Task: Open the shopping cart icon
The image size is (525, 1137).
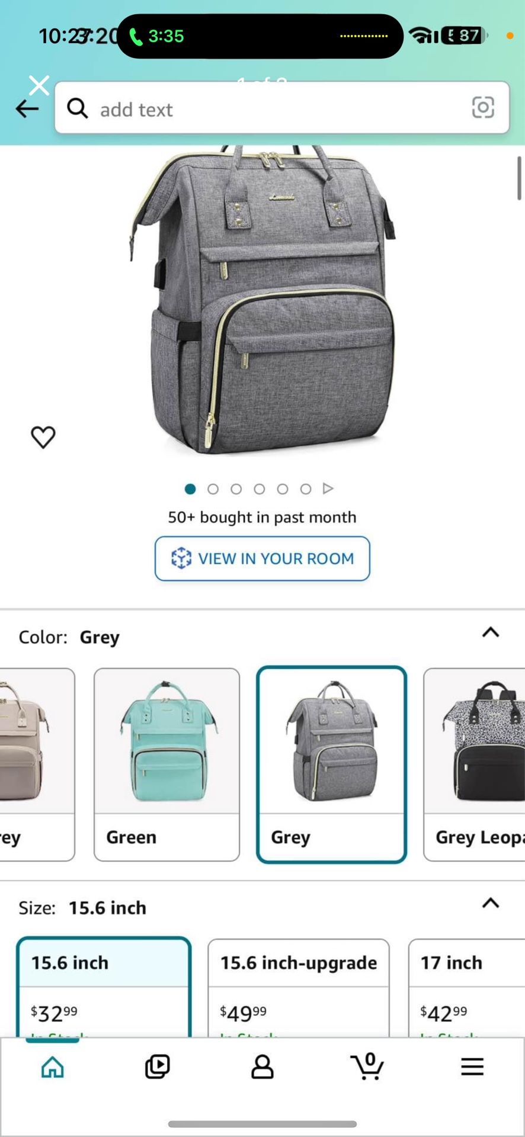Action: click(367, 1067)
